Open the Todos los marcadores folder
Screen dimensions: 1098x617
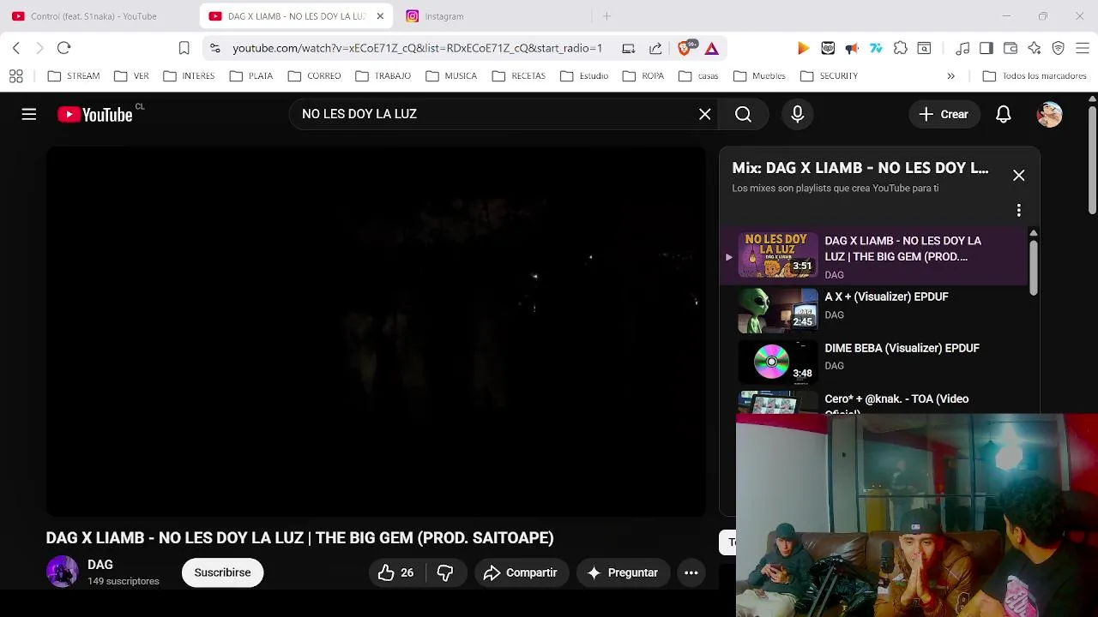coord(1035,76)
